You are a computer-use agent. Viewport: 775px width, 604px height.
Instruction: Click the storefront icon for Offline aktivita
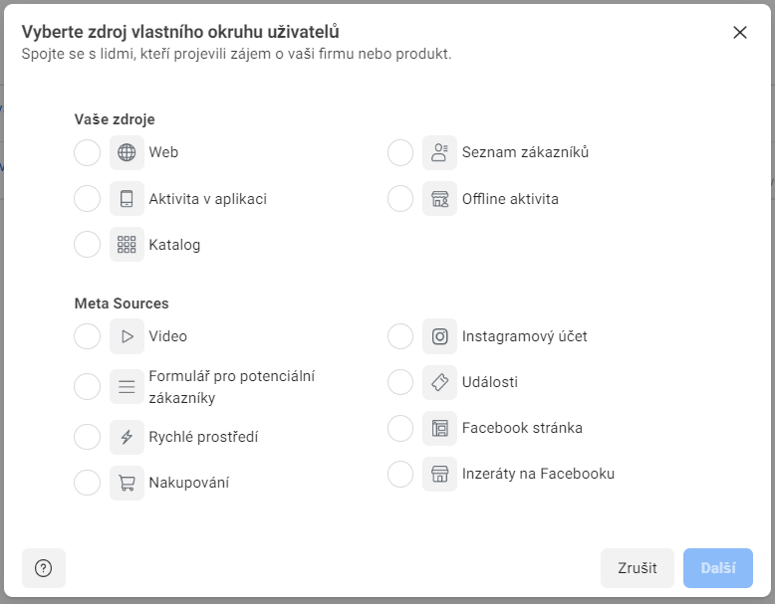pos(439,199)
